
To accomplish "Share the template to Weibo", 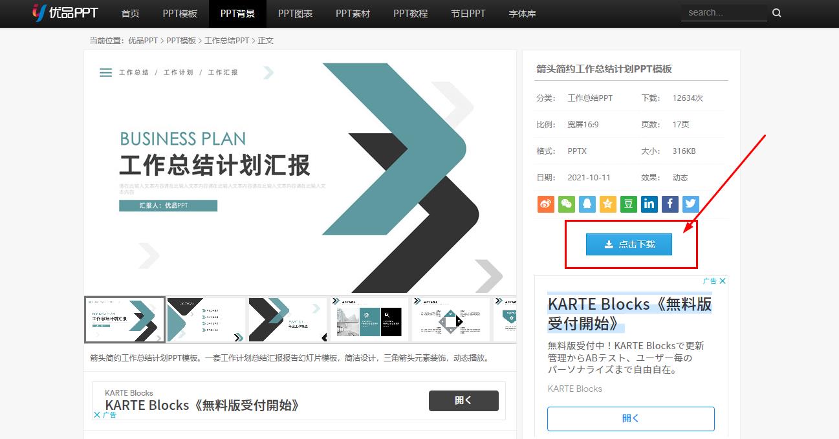I will (x=545, y=204).
